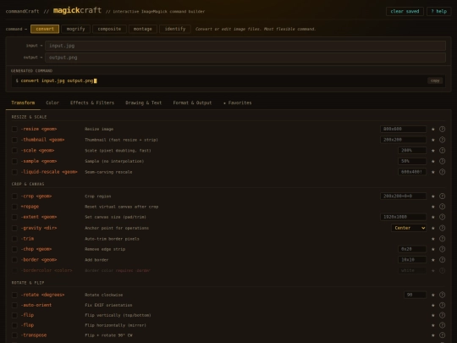Select the Transform tab
457x343 pixels.
pyautogui.click(x=23, y=102)
